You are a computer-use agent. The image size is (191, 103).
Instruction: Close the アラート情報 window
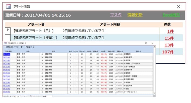pyautogui.click(x=179, y=6)
